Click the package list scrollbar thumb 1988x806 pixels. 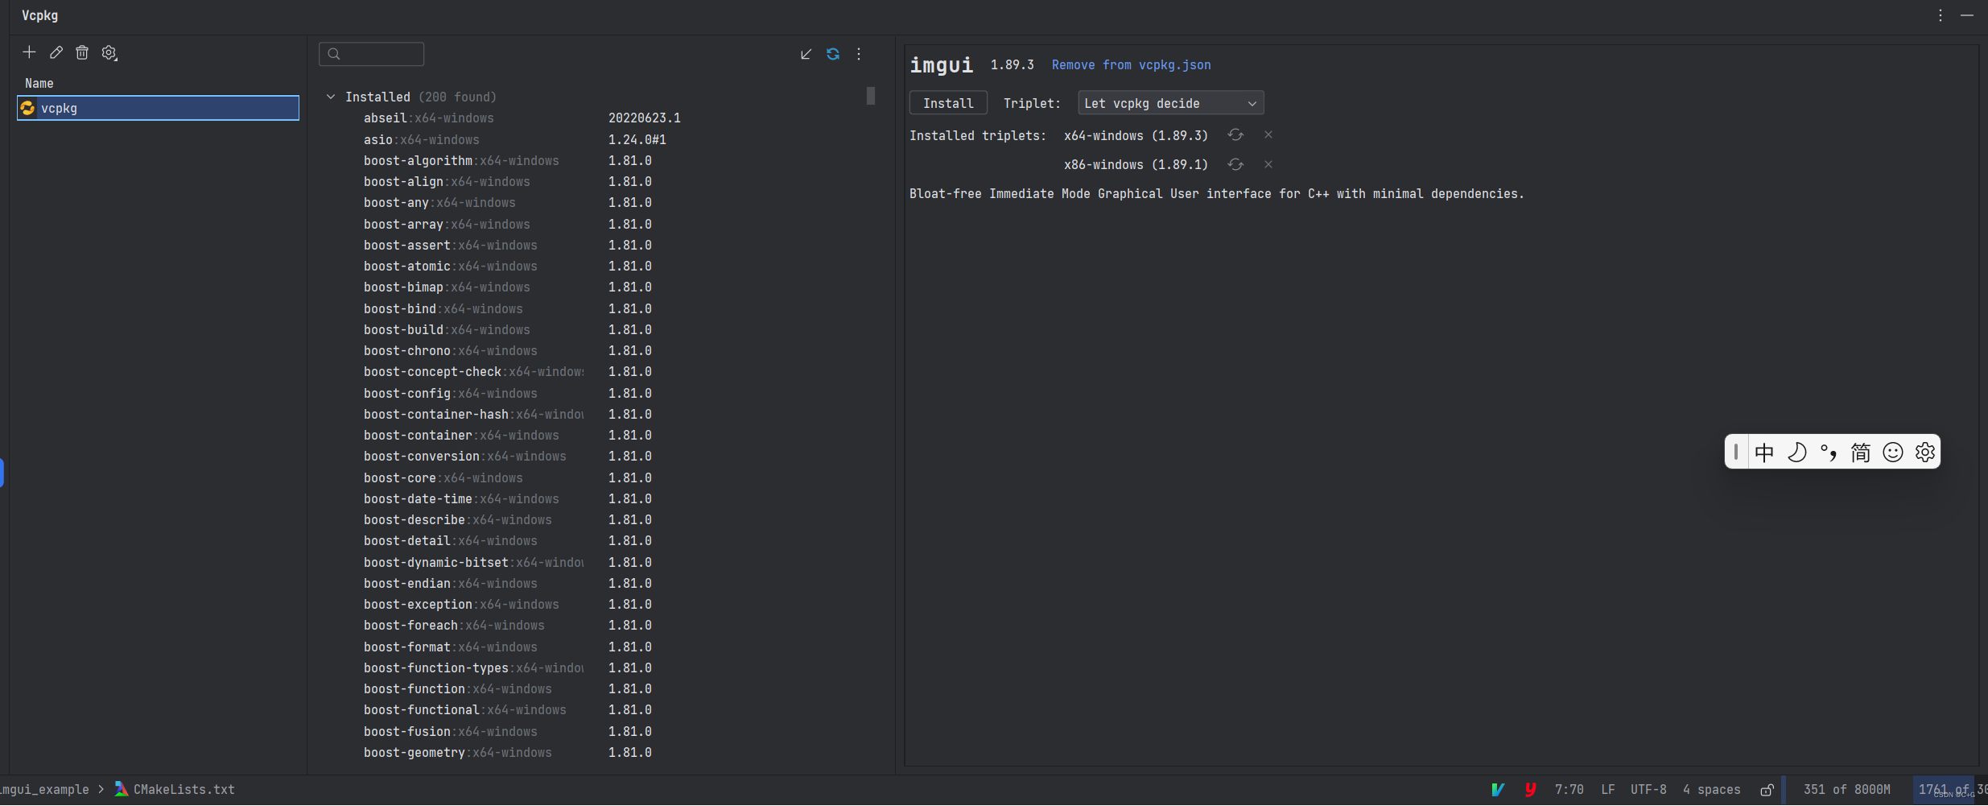click(x=870, y=96)
